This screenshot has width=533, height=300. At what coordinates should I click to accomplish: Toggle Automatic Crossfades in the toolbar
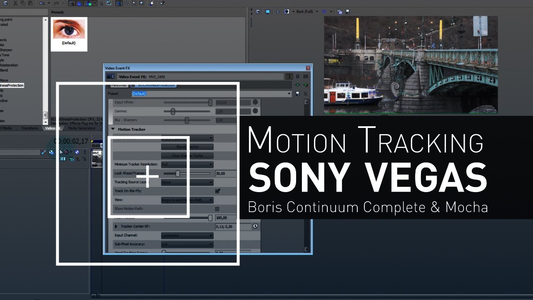tap(80, 3)
